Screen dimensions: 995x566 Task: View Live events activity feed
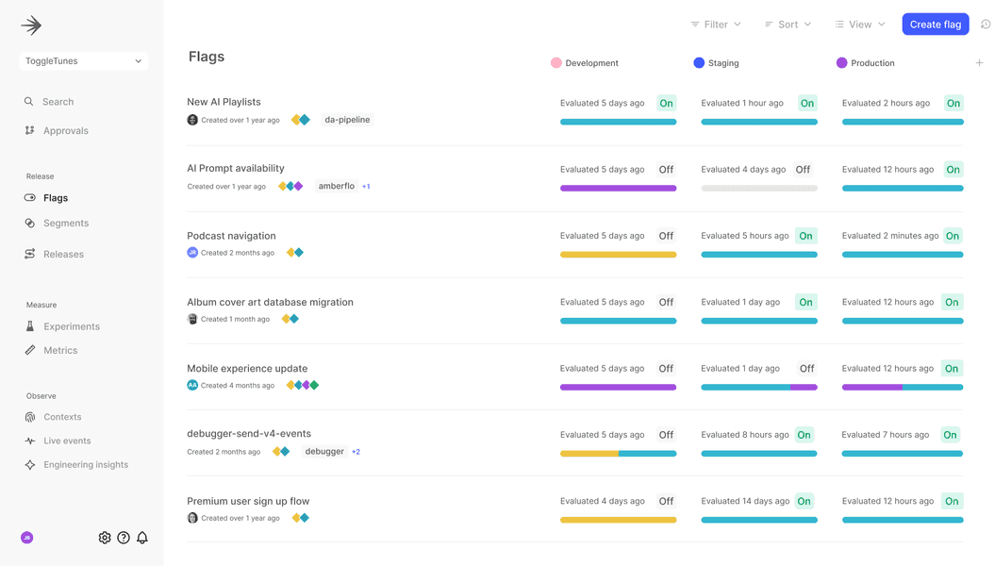[x=66, y=441]
